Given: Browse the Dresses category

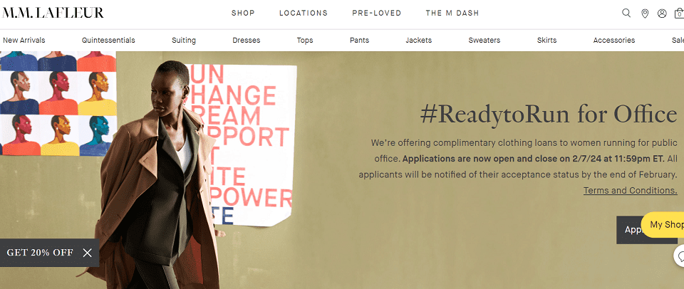Looking at the screenshot, I should (246, 40).
